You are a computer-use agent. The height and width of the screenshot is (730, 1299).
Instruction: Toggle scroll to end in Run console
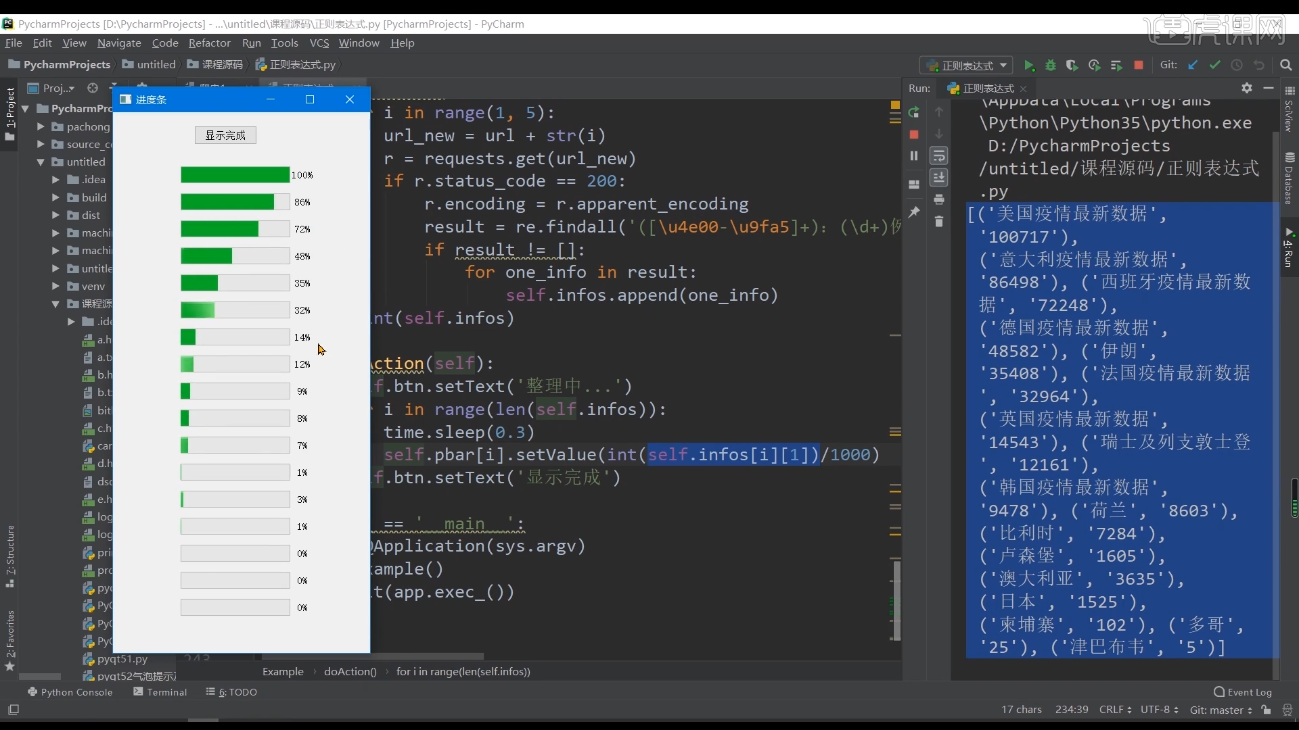(939, 178)
